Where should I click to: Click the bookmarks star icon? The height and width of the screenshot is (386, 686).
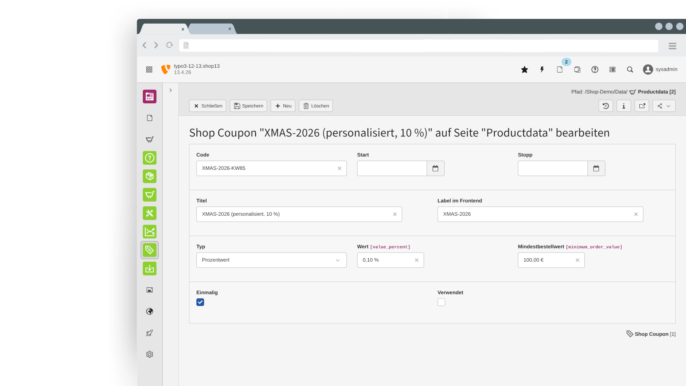(524, 69)
